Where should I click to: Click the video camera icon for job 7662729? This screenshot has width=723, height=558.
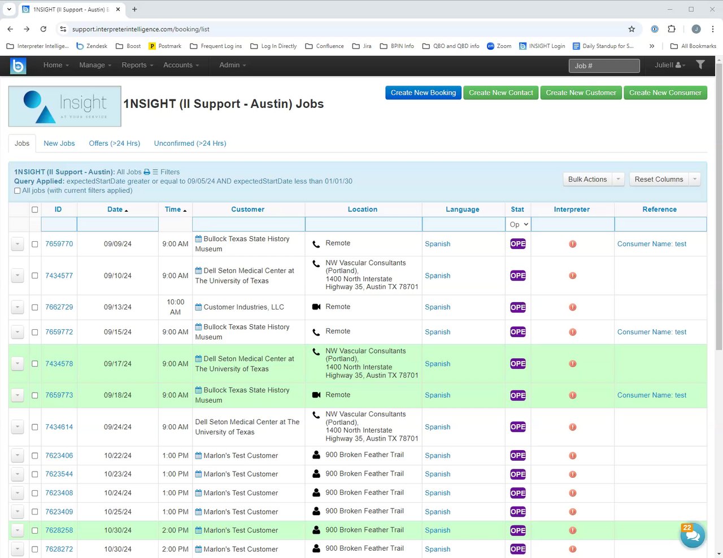tap(316, 307)
